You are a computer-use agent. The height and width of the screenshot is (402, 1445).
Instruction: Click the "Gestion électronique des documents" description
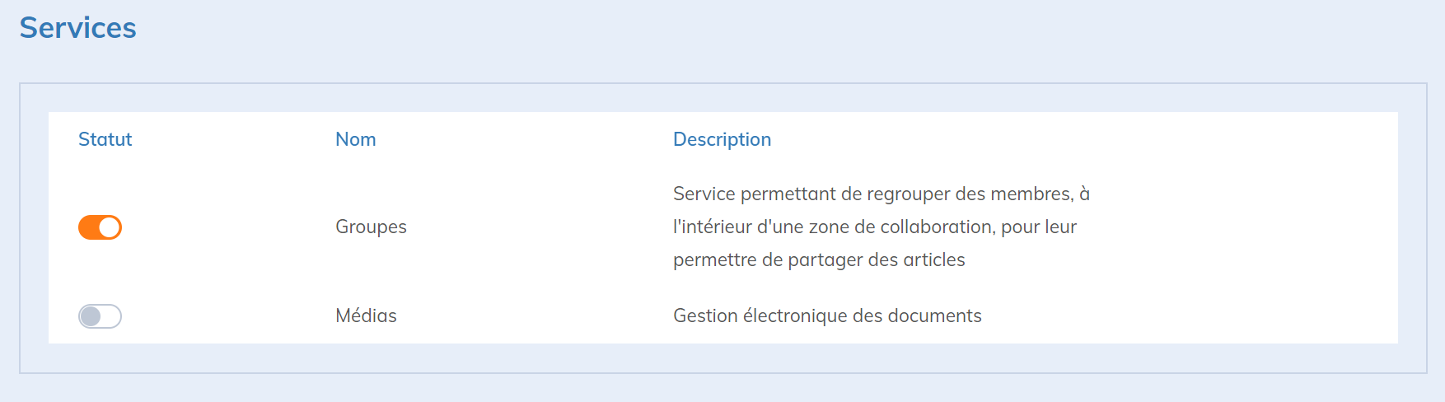click(827, 316)
